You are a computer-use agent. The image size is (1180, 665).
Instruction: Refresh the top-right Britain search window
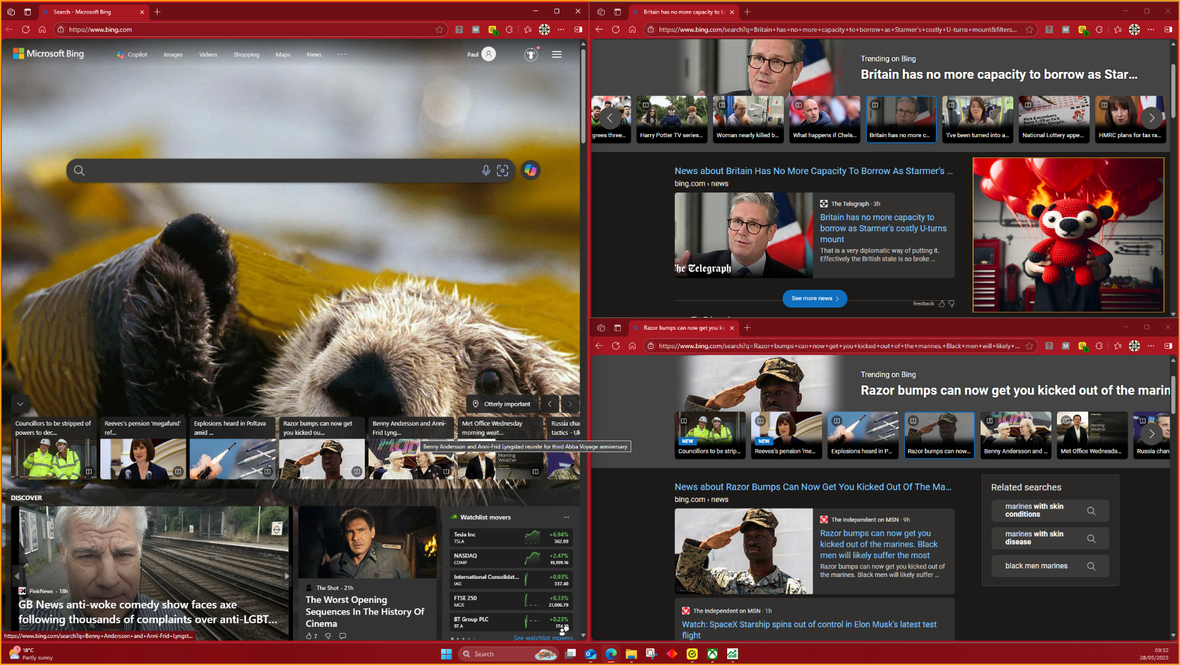pos(615,30)
